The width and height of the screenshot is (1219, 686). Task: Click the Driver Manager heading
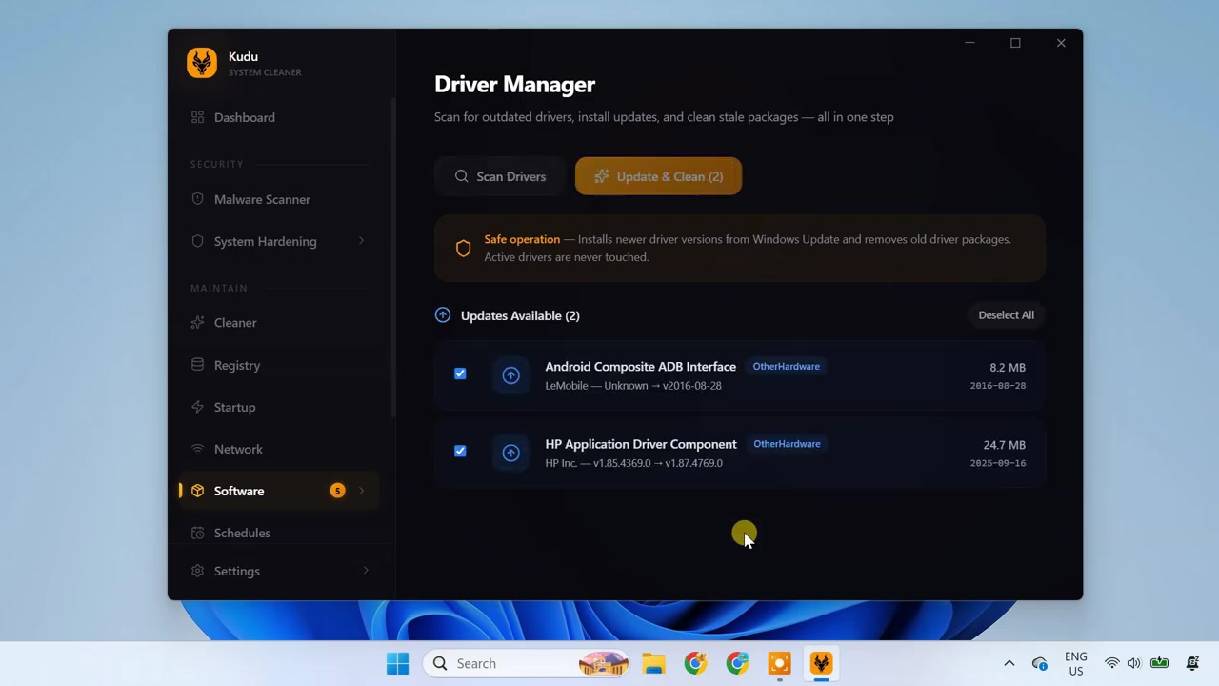tap(514, 85)
